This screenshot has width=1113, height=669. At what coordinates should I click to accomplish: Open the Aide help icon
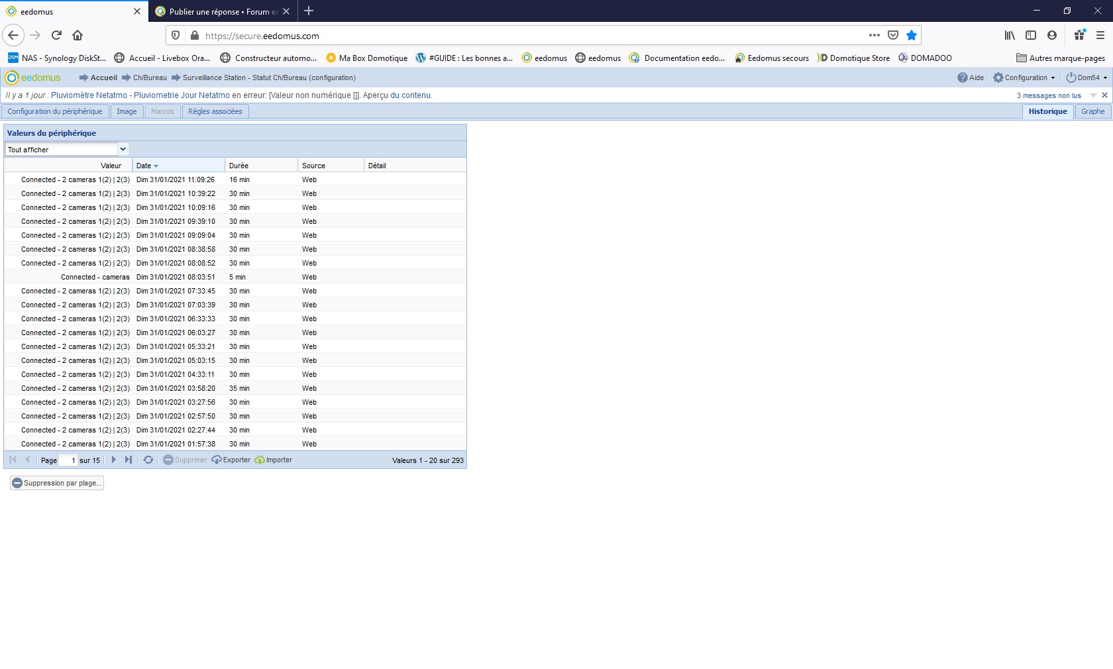pyautogui.click(x=963, y=77)
